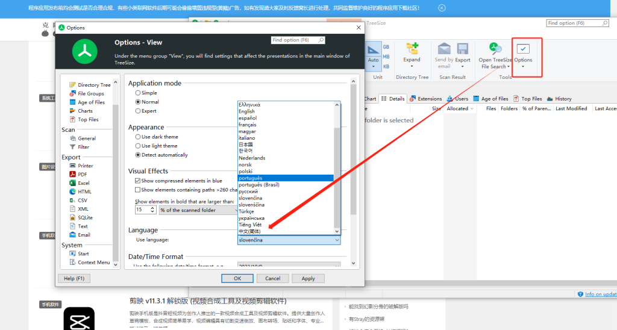Open Context Menu settings icon

(x=72, y=263)
